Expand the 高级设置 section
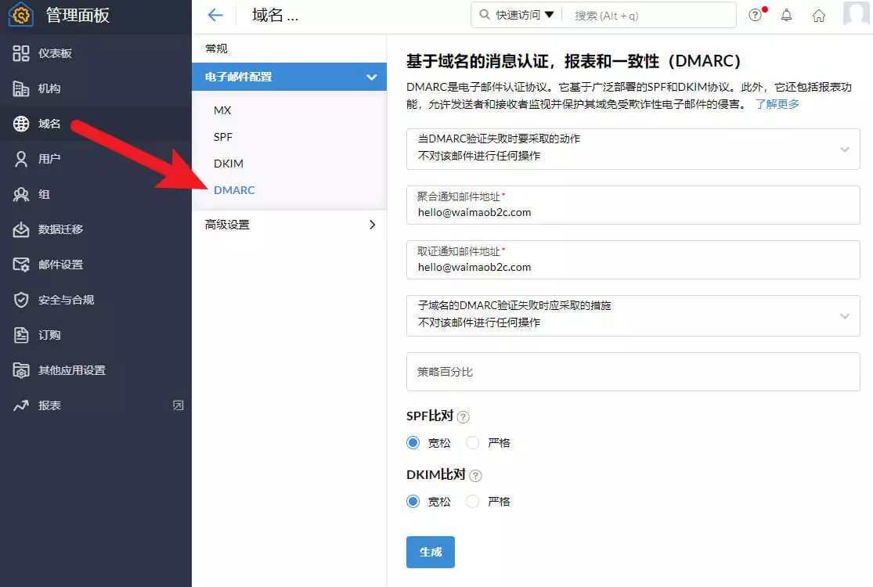Viewport: 873px width, 587px height. (289, 225)
